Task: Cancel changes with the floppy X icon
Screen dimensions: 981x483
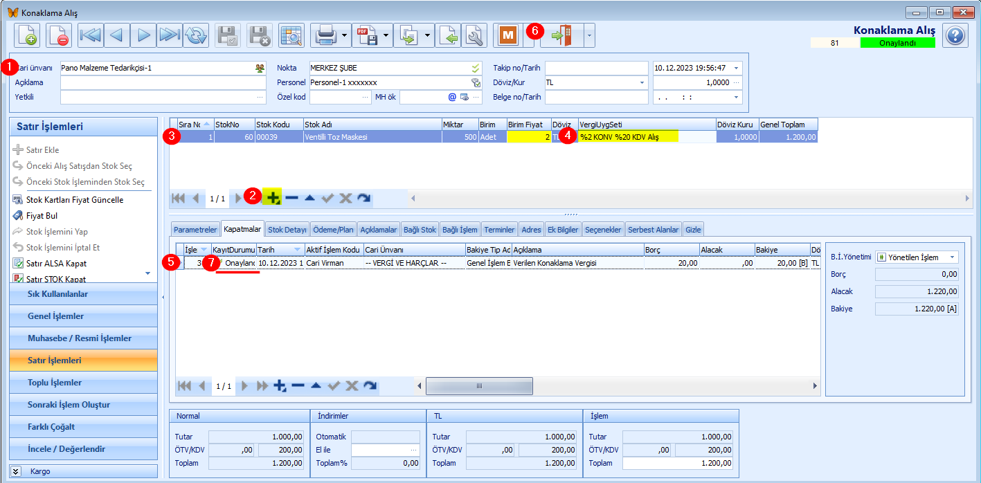Action: coord(260,35)
